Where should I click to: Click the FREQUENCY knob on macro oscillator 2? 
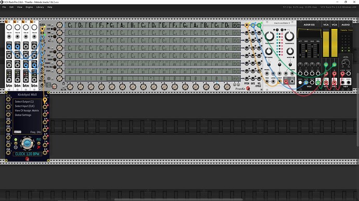[x=270, y=36]
